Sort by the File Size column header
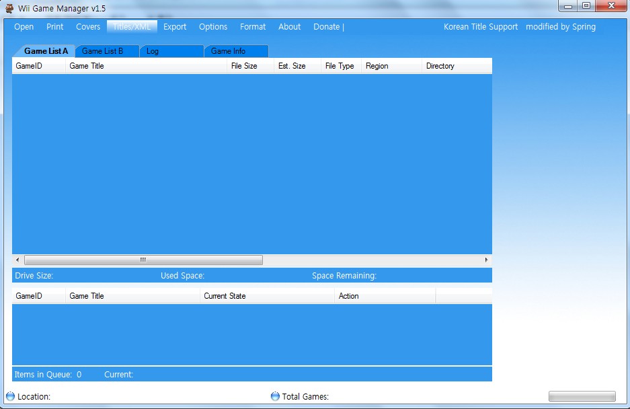This screenshot has height=409, width=630. point(244,66)
